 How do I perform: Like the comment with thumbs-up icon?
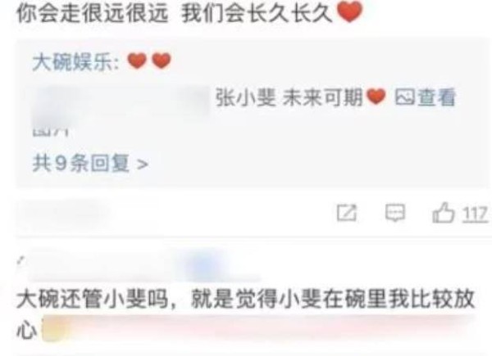pyautogui.click(x=444, y=213)
